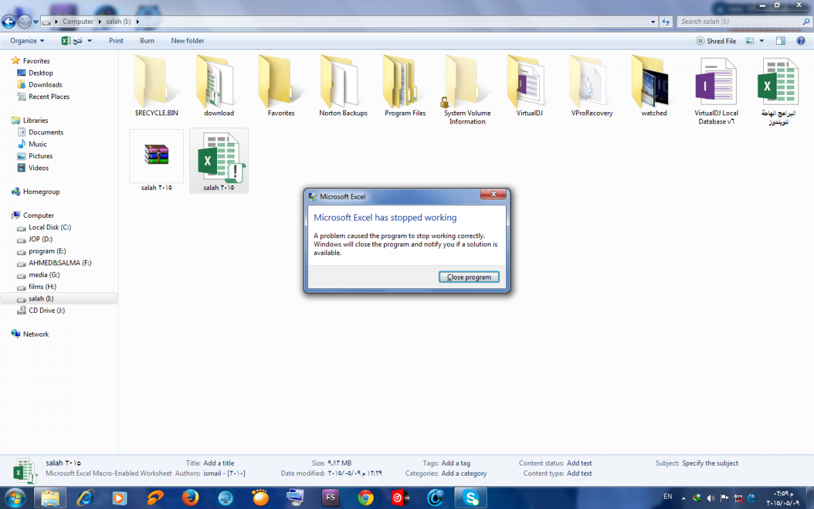Image resolution: width=814 pixels, height=509 pixels.
Task: Open the Organize dropdown menu
Action: coord(27,41)
